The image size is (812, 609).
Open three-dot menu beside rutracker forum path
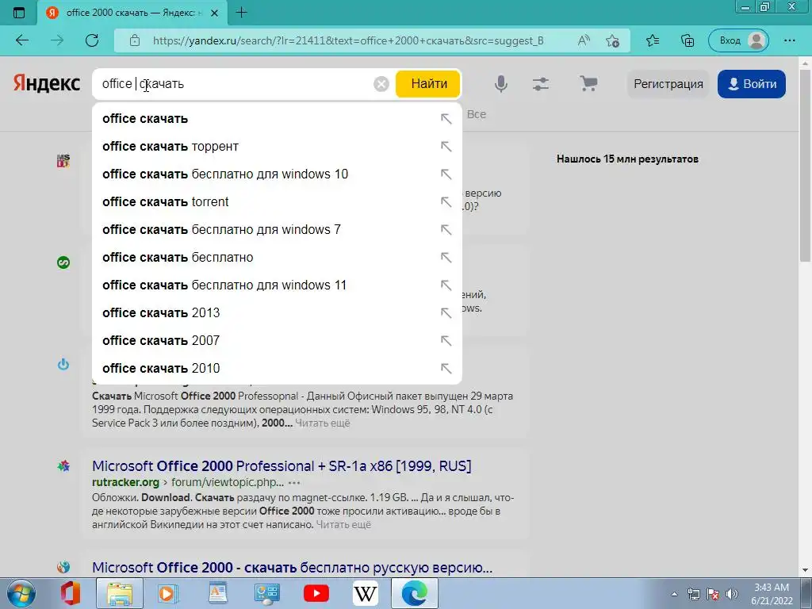(294, 483)
